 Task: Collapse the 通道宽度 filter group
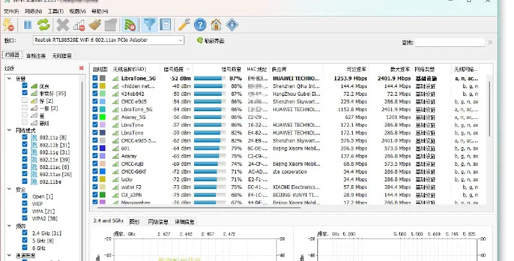(9, 255)
